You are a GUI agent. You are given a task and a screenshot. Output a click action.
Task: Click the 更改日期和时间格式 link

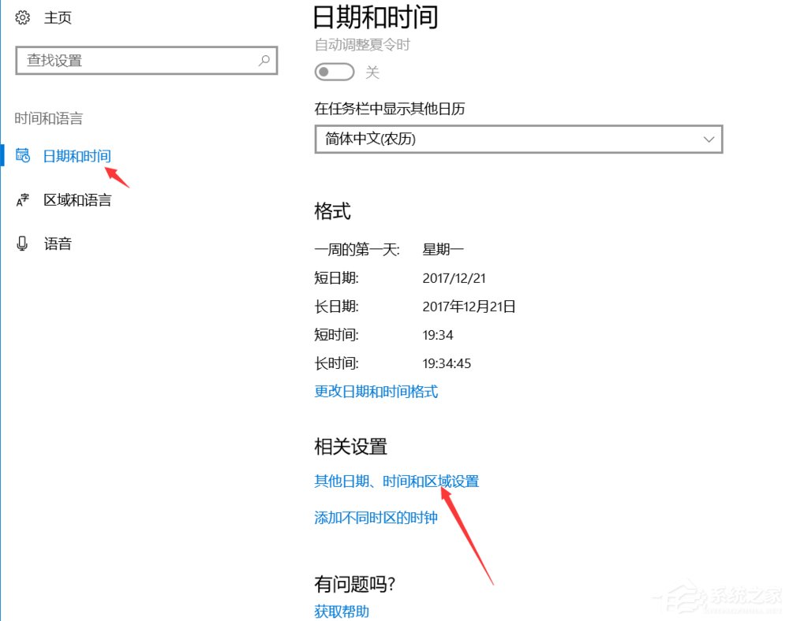point(376,392)
